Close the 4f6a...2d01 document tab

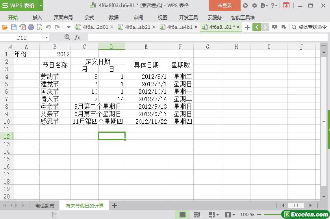coord(111,27)
